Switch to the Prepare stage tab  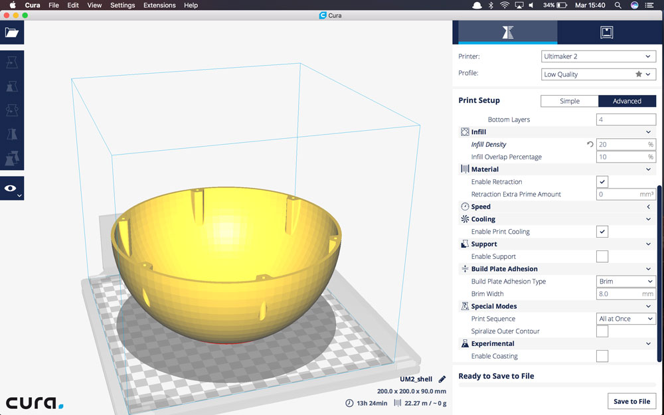[508, 32]
